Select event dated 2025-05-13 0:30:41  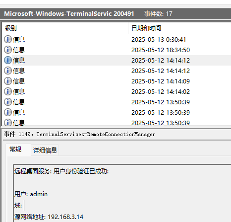(116, 40)
